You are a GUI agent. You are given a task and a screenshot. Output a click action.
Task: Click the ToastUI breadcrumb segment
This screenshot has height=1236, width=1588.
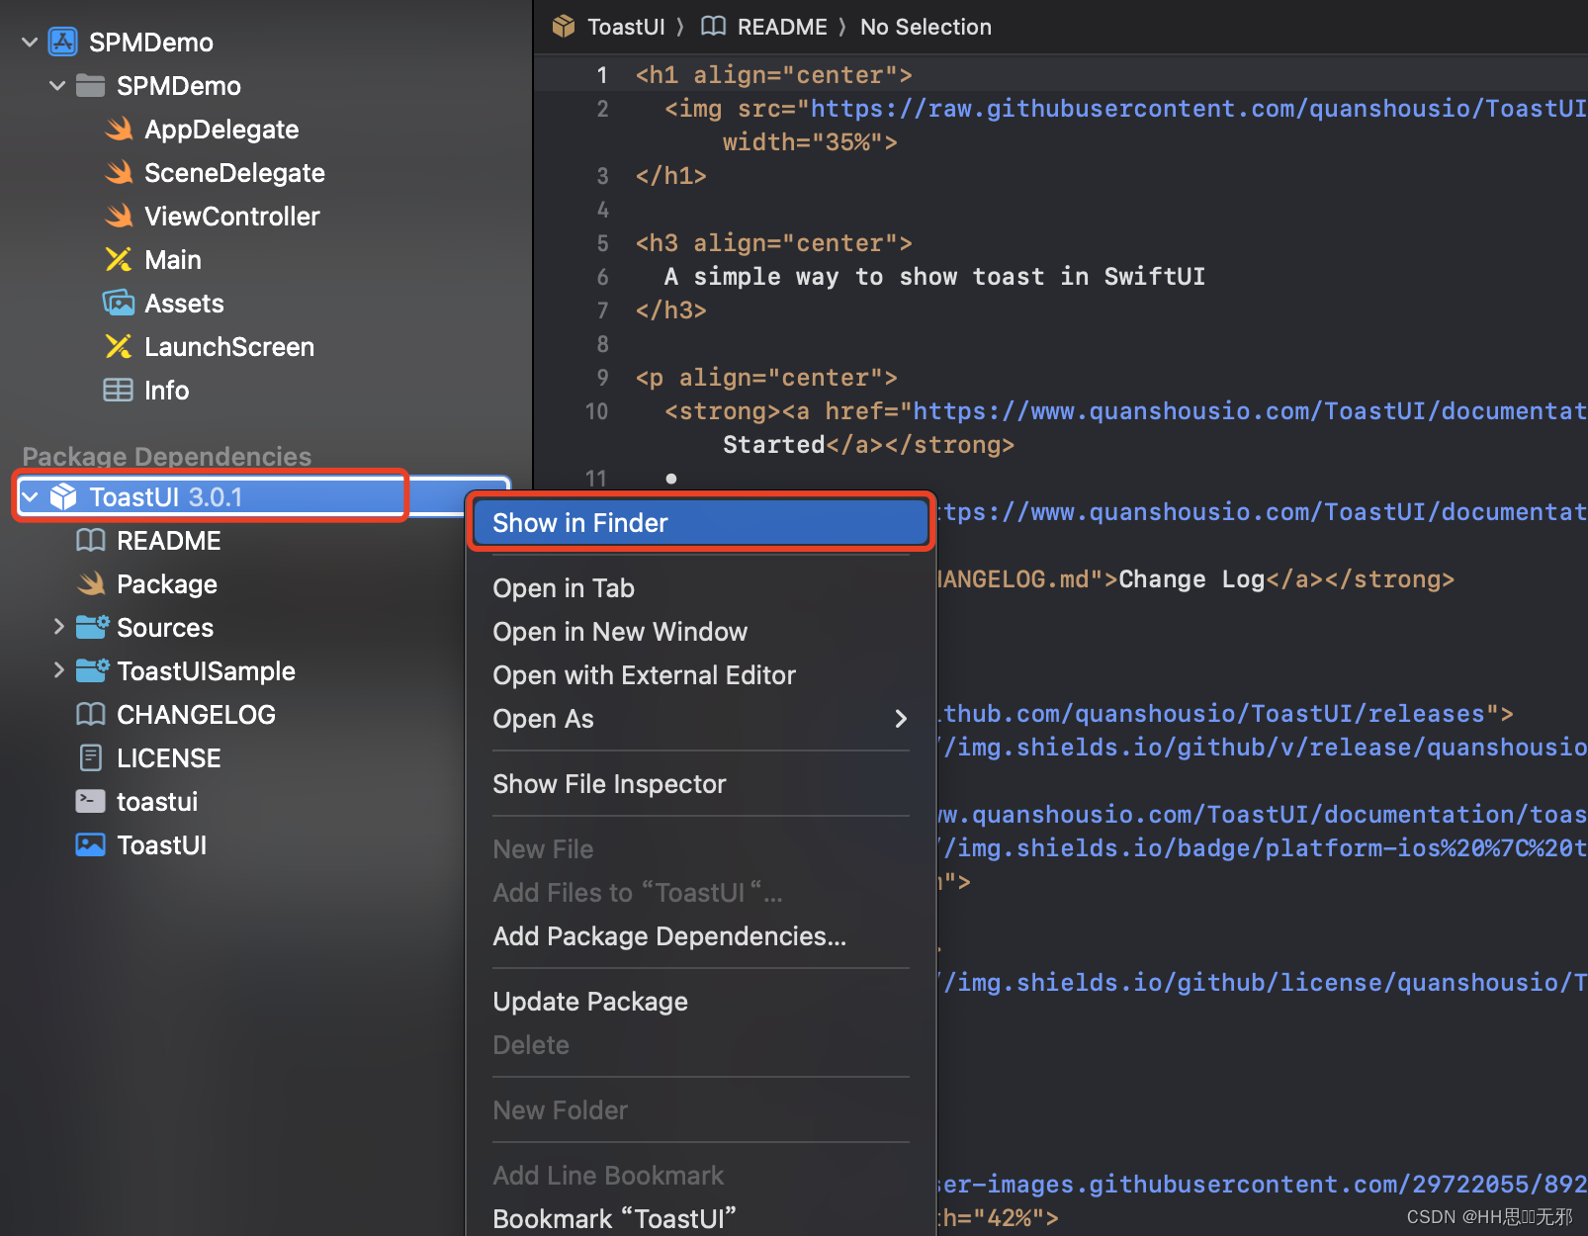(x=626, y=27)
